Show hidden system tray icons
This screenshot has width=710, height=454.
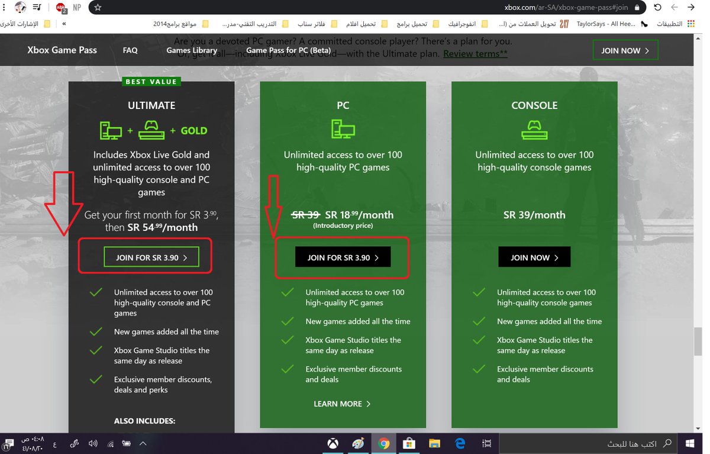click(x=143, y=443)
